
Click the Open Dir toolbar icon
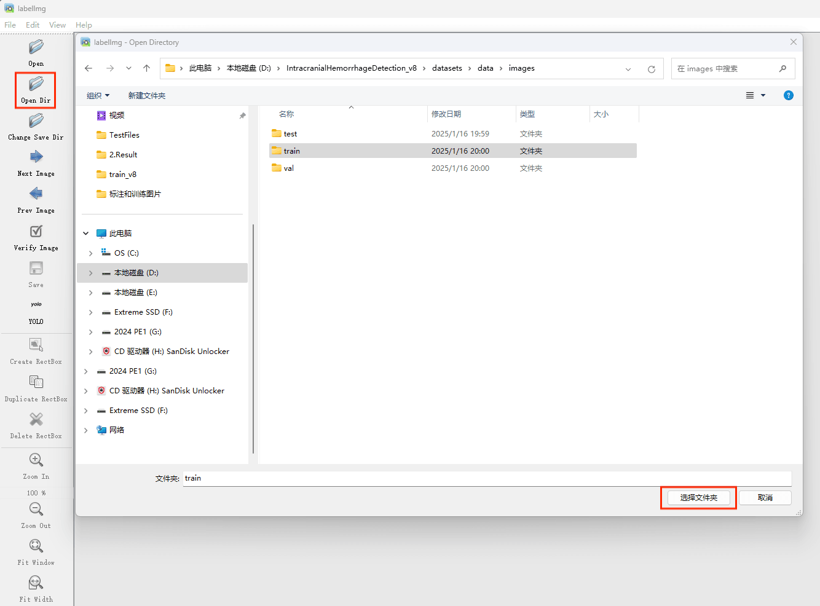[x=36, y=84]
